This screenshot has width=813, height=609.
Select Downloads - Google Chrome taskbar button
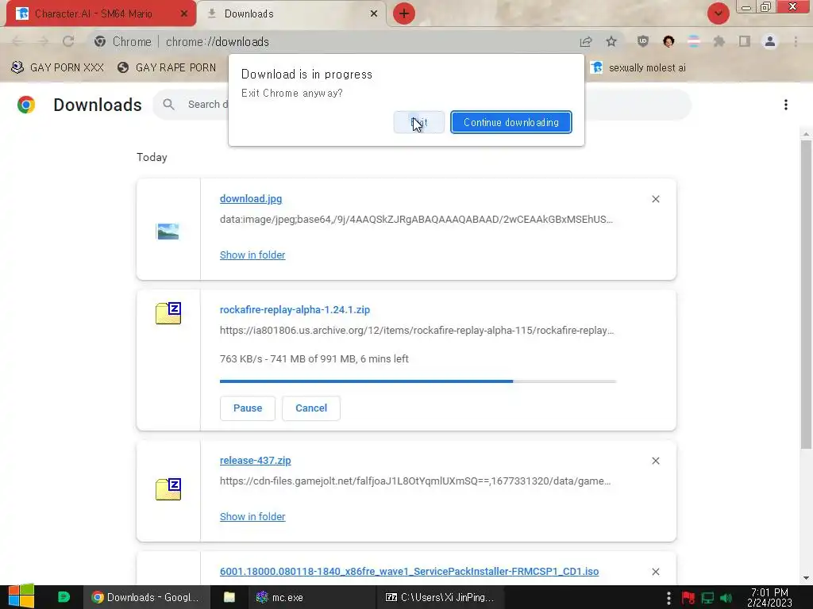coord(147,597)
